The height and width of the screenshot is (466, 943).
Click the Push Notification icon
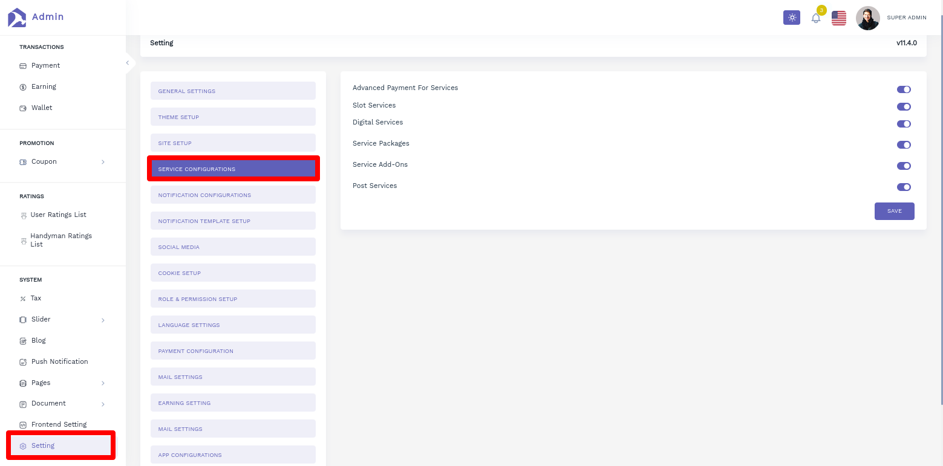(23, 362)
